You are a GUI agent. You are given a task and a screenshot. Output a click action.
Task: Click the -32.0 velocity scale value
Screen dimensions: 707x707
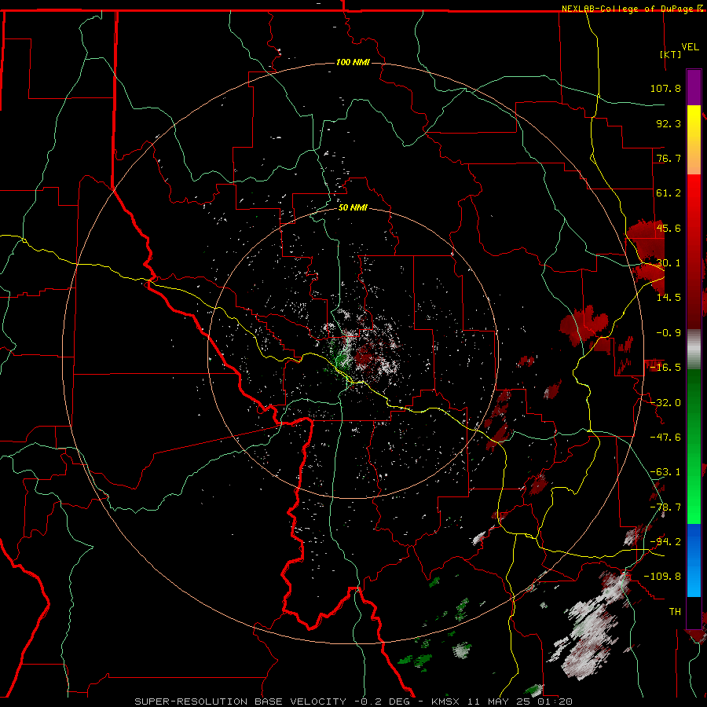pyautogui.click(x=665, y=403)
